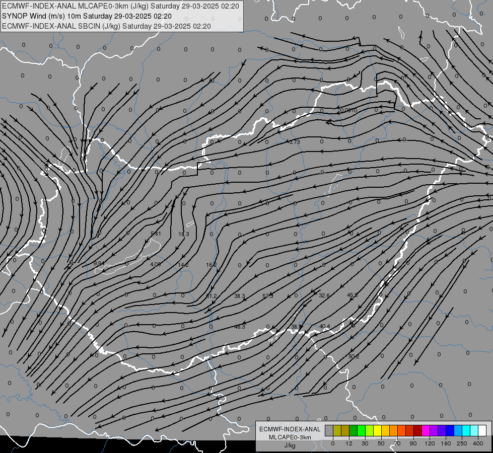Select the 250 tick label on legend scale
The height and width of the screenshot is (453, 493).
tap(462, 443)
